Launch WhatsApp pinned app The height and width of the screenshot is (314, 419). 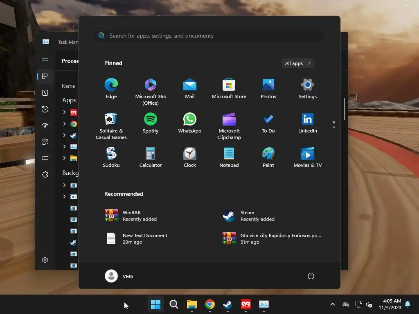pyautogui.click(x=190, y=123)
